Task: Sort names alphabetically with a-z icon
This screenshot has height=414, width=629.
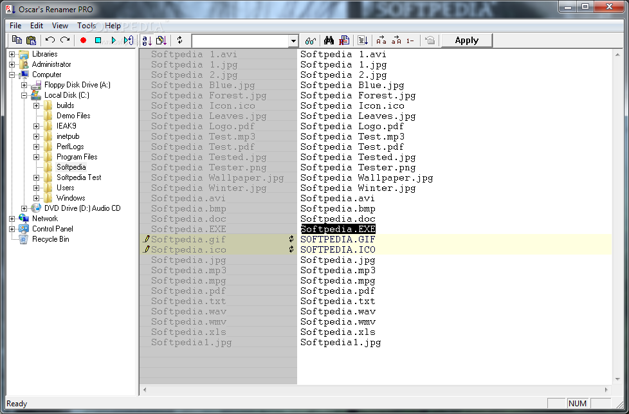Action: coord(147,40)
